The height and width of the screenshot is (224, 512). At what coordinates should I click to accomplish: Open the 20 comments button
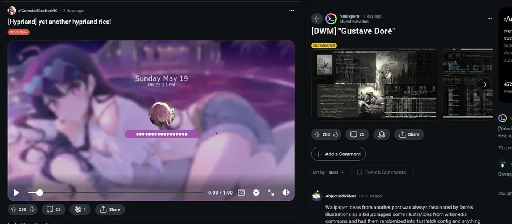pyautogui.click(x=357, y=134)
